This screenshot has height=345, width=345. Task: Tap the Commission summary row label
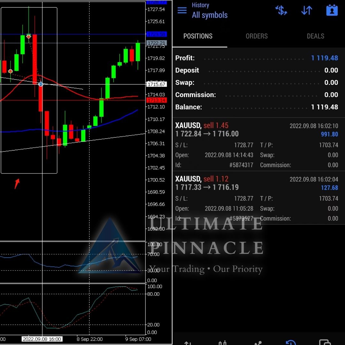(195, 95)
